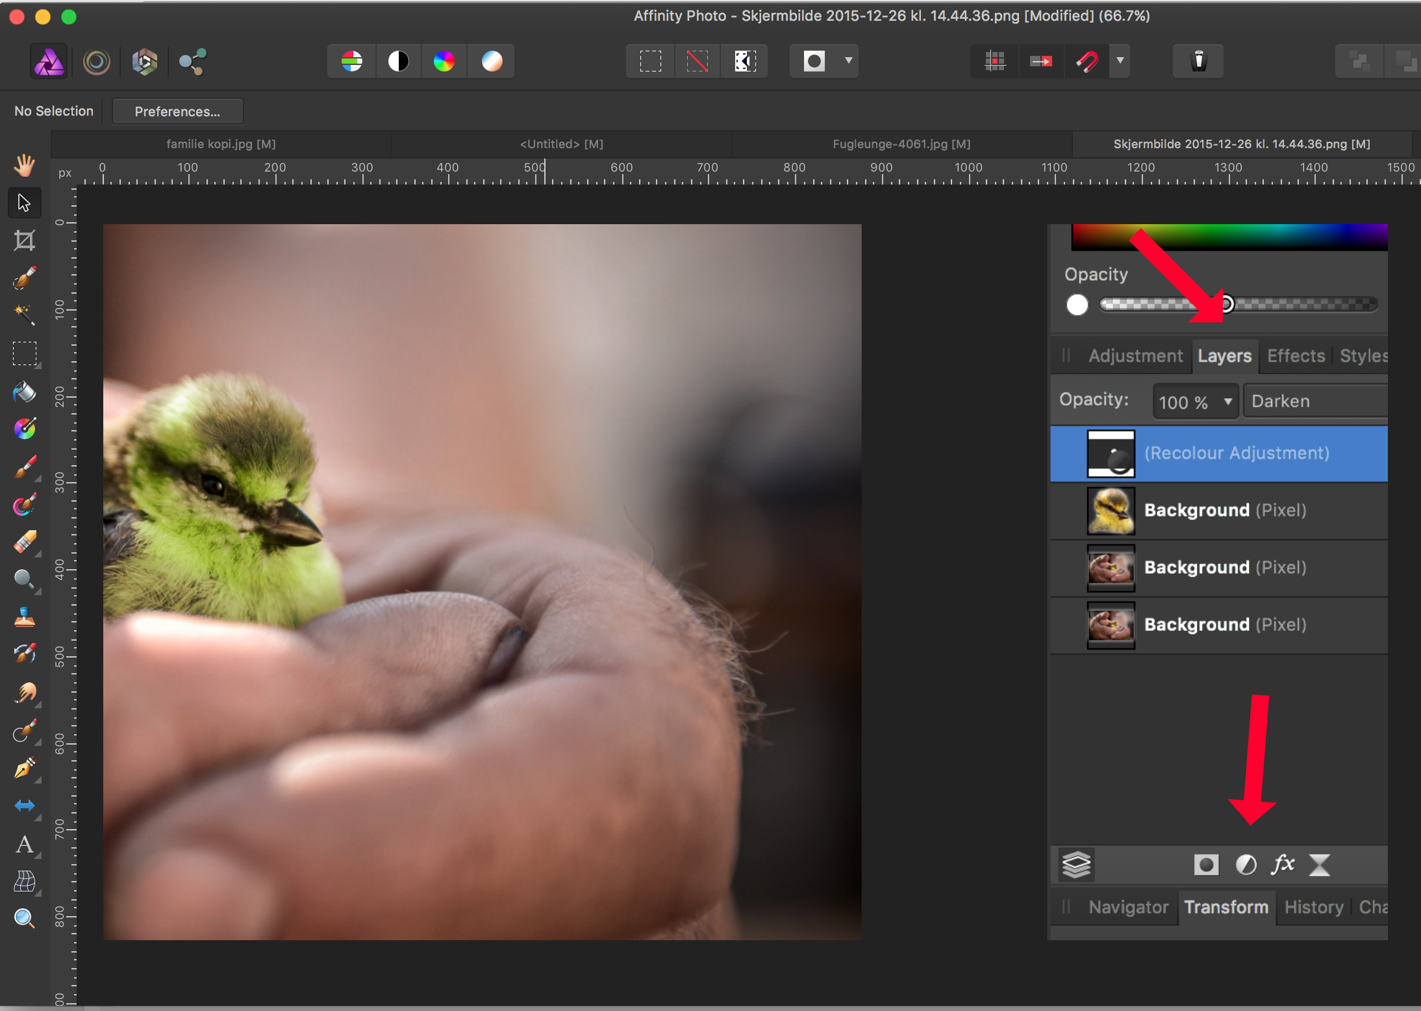Switch to the Fugleunge-4061.jpg document tab
The height and width of the screenshot is (1011, 1421).
(901, 144)
